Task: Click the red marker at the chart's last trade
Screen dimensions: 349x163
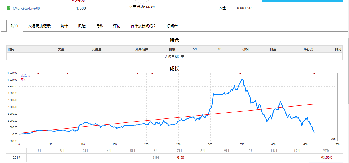Action: tap(314, 73)
